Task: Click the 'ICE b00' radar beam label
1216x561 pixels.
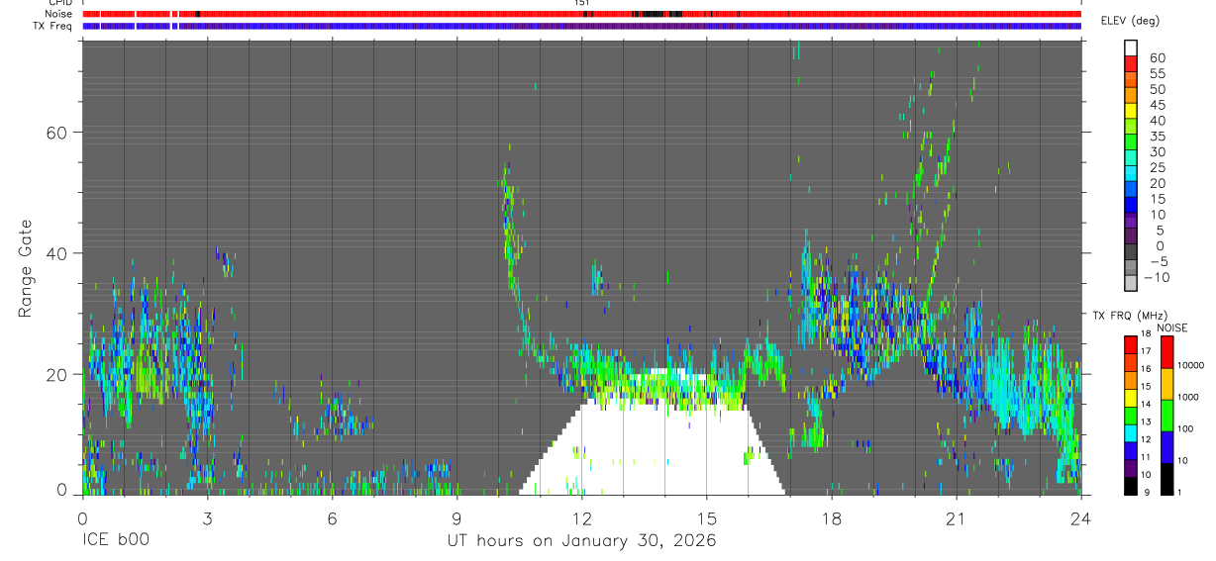Action: 116,541
